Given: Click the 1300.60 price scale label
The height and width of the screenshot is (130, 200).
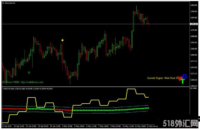Looking at the screenshot, I should [x=194, y=11].
